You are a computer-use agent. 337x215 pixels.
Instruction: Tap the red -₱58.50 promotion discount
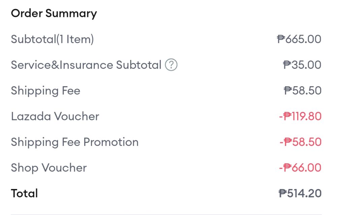(300, 142)
